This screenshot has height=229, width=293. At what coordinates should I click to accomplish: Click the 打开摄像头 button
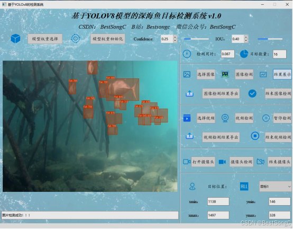[203, 162]
